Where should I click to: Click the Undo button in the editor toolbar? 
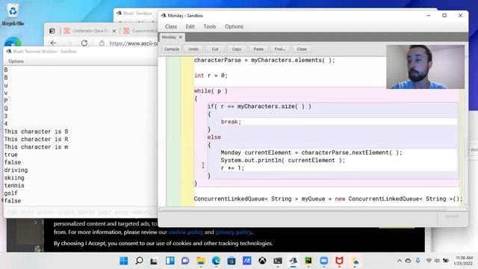tap(193, 49)
